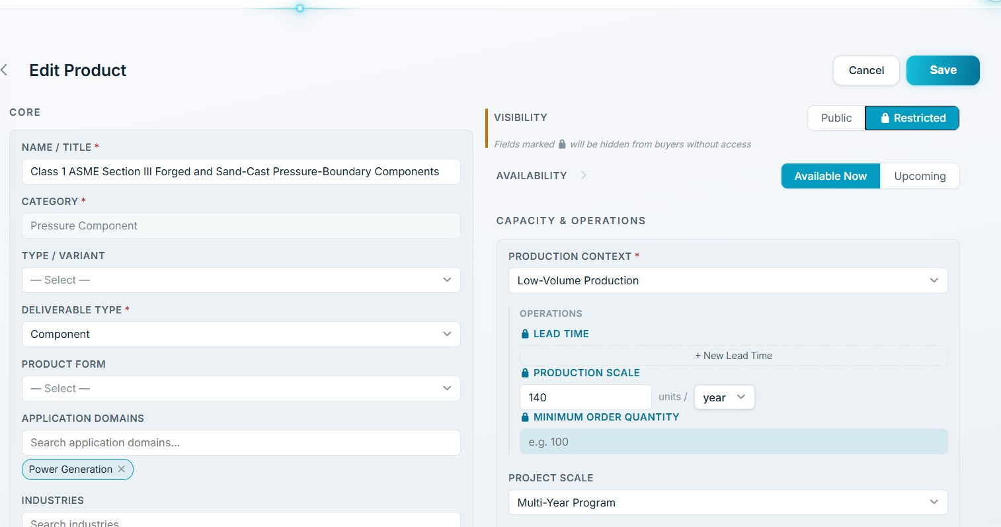The image size is (1001, 527).
Task: Open Production Context dropdown
Action: pyautogui.click(x=728, y=280)
